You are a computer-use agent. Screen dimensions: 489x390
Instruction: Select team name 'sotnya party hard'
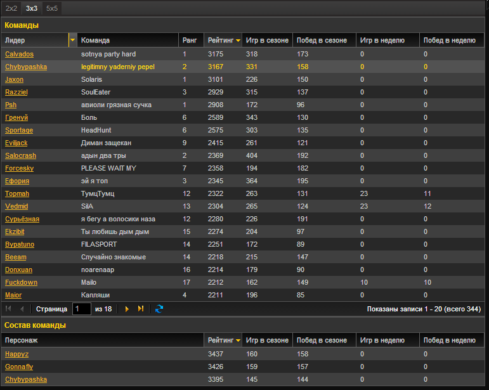(x=108, y=54)
